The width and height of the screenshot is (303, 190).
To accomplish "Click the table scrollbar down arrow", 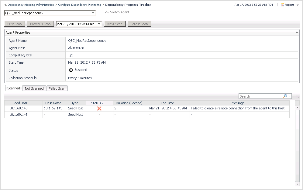I will pos(297,184).
